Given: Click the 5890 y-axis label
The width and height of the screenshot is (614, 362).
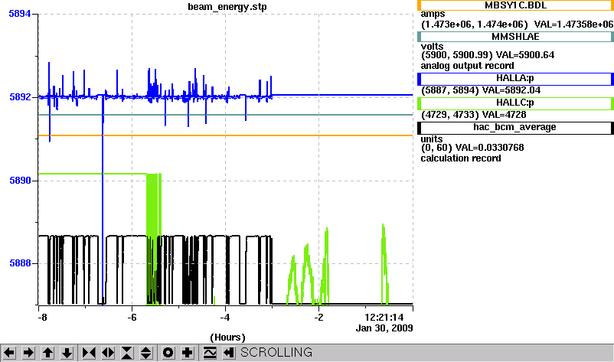Looking at the screenshot, I should 20,181.
